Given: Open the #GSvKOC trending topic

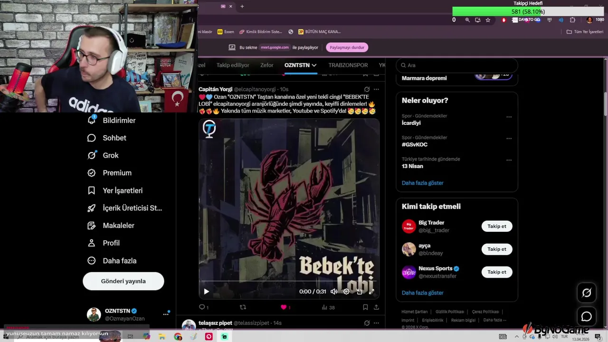Looking at the screenshot, I should click(x=415, y=144).
